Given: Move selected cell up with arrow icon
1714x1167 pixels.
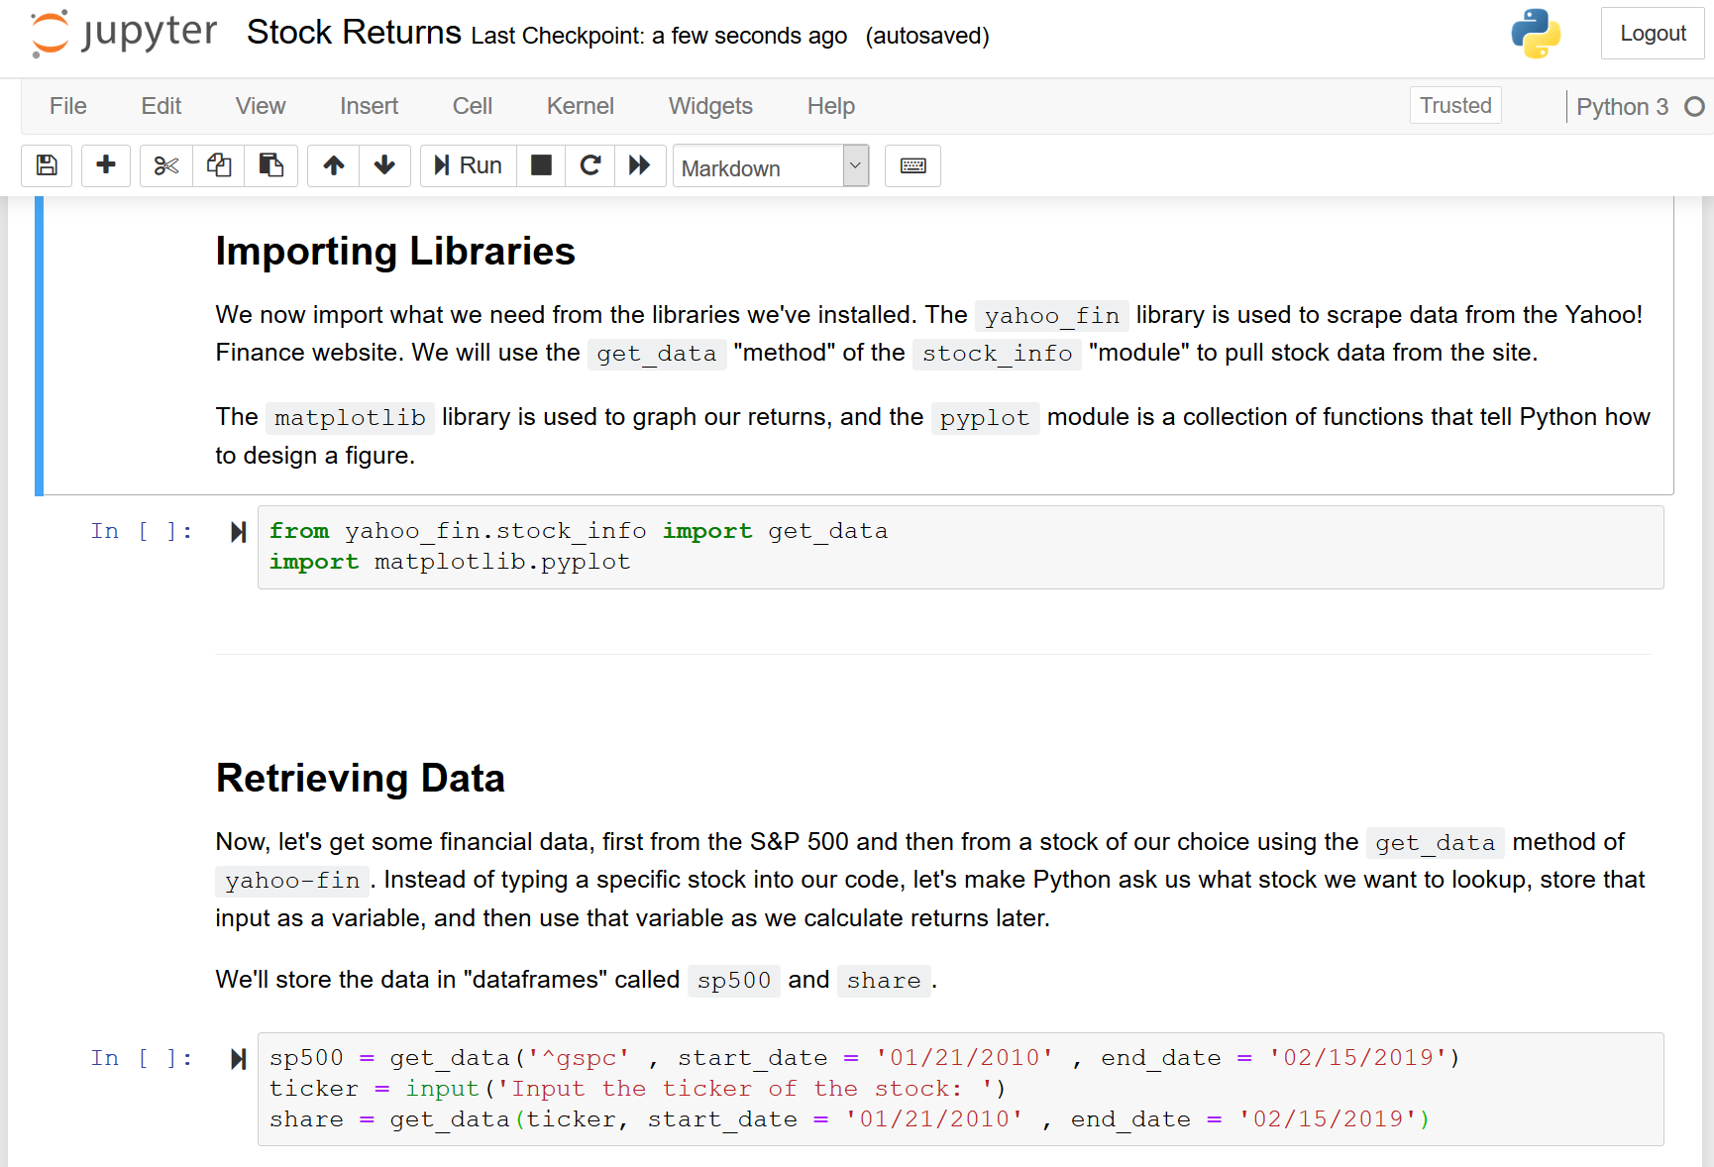Looking at the screenshot, I should coord(334,165).
